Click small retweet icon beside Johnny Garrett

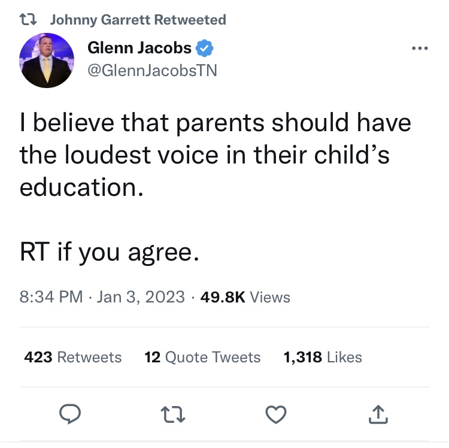tap(28, 20)
